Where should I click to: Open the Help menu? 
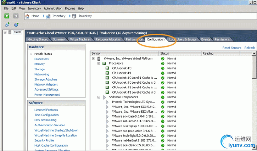tap(80, 9)
